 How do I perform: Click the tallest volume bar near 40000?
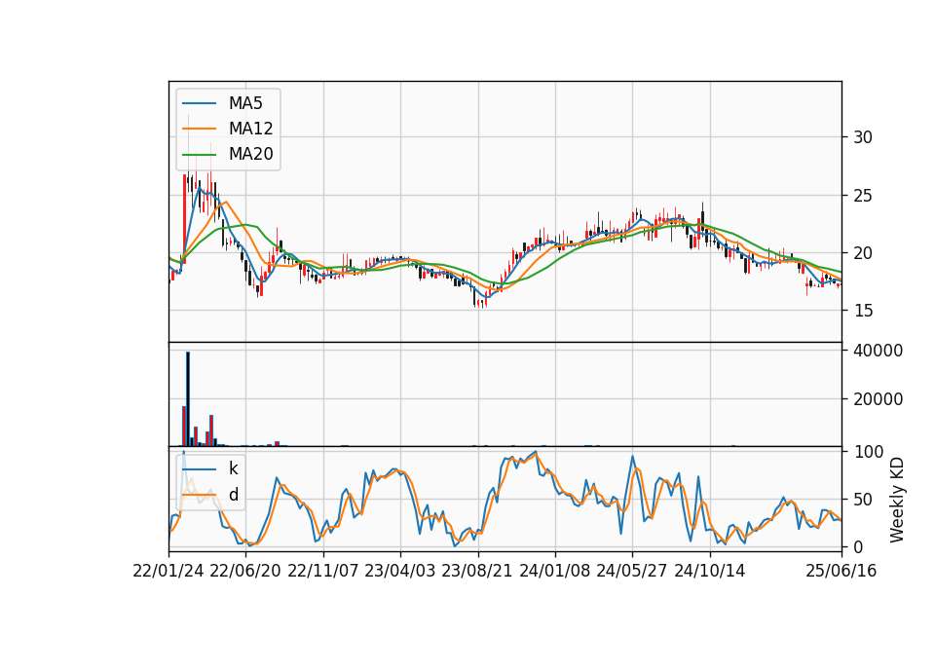188,399
